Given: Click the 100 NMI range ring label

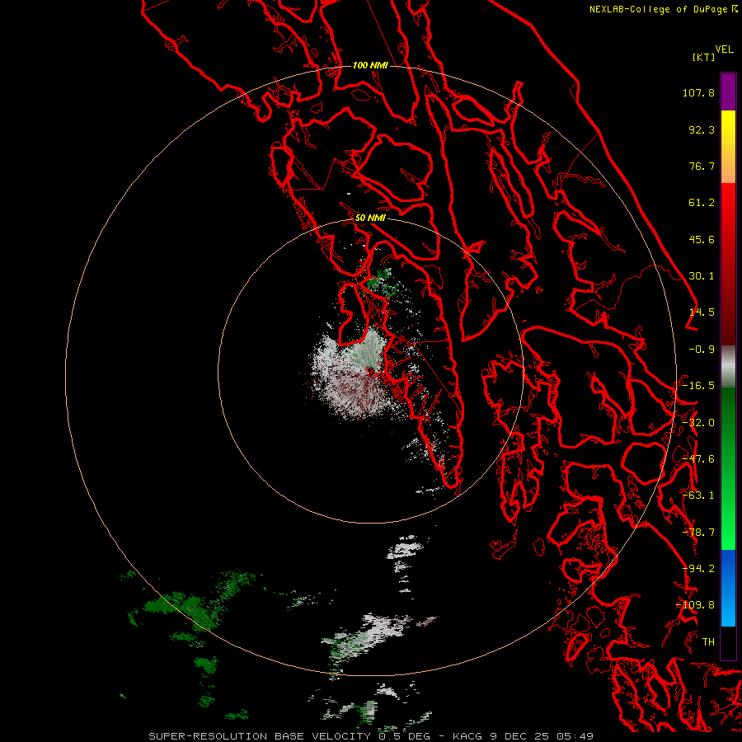Looking at the screenshot, I should coord(370,65).
